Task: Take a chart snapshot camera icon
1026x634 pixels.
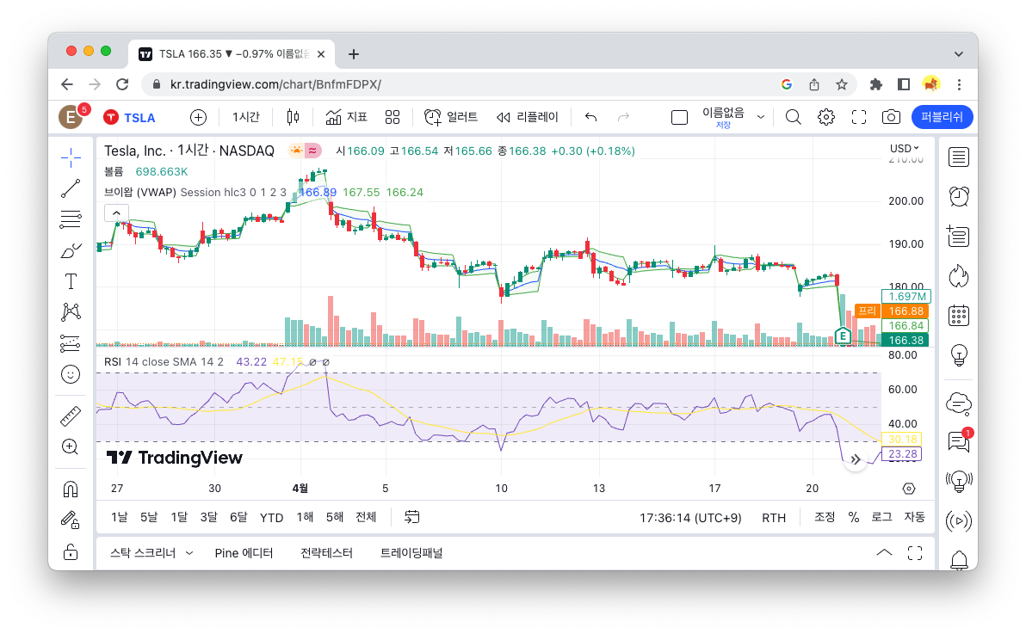Action: coord(891,117)
